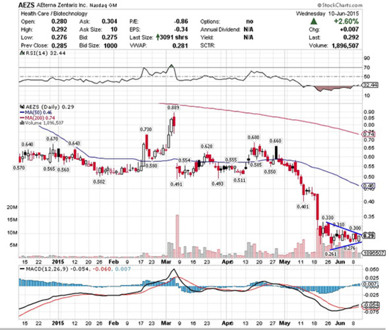This screenshot has width=389, height=330.
Task: Click the MA(50) 0.46 legend entry
Action: [x=36, y=113]
